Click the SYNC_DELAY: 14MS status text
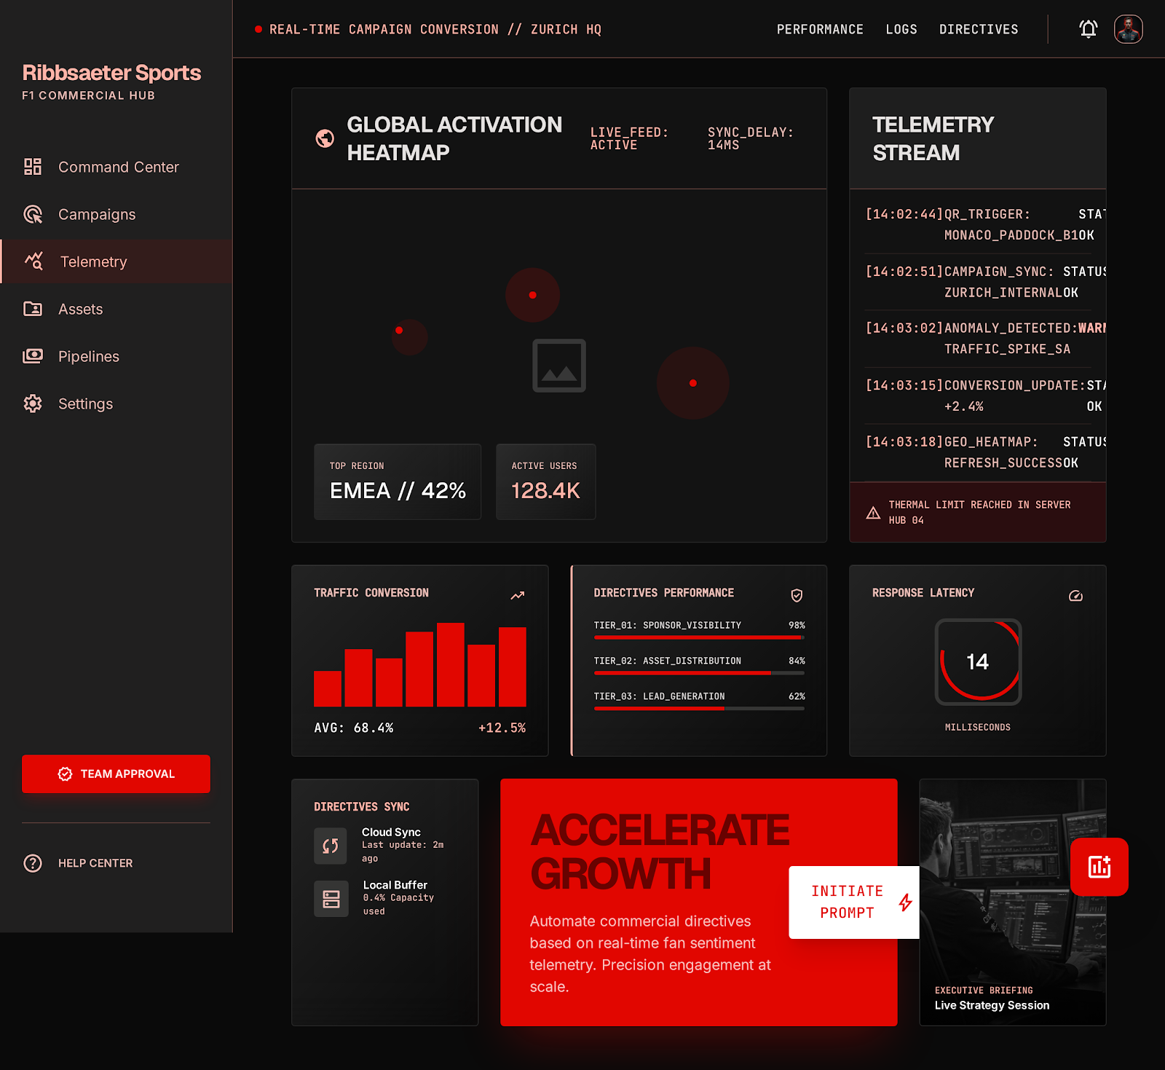 click(751, 138)
